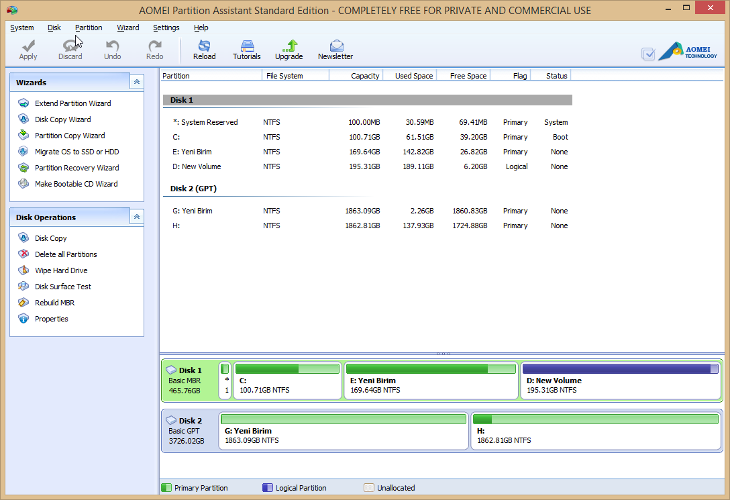Click the Rebuild MBR link

(54, 303)
